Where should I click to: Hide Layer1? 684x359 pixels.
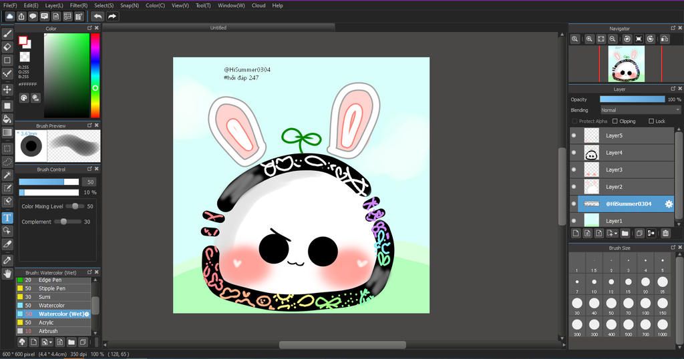[574, 220]
